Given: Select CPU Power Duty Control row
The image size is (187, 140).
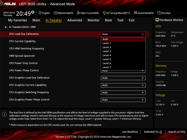Looking at the screenshot, I should (23, 63).
